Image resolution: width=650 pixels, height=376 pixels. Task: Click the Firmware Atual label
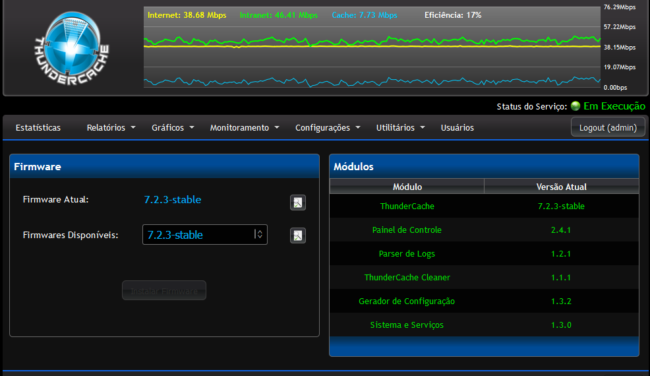(x=55, y=200)
